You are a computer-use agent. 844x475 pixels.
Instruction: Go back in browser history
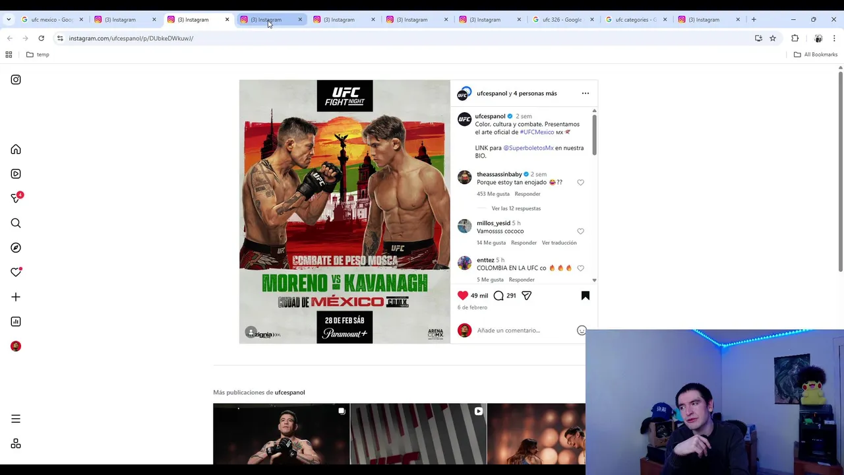[x=9, y=38]
